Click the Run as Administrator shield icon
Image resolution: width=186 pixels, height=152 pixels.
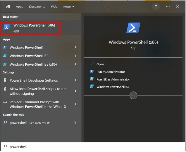point(92,71)
